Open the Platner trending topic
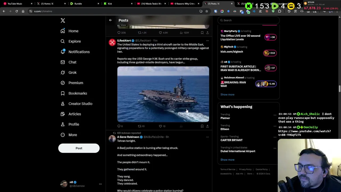The width and height of the screenshot is (341, 192). click(x=225, y=118)
